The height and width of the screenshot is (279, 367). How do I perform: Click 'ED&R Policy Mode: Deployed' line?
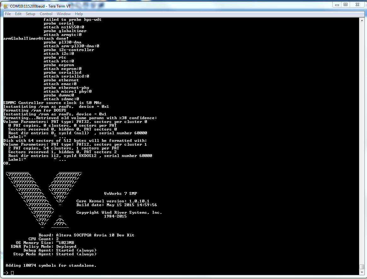click(44, 247)
